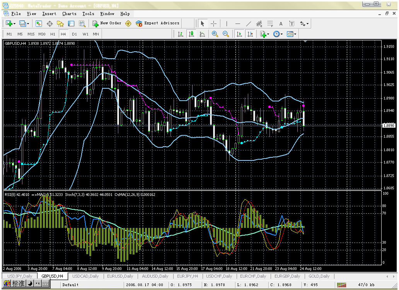Image resolution: width=399 pixels, height=290 pixels.
Task: Expand the Templates dropdown
Action: tap(291, 34)
